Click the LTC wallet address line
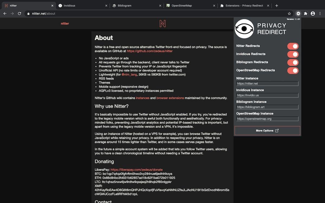 tap(133, 182)
